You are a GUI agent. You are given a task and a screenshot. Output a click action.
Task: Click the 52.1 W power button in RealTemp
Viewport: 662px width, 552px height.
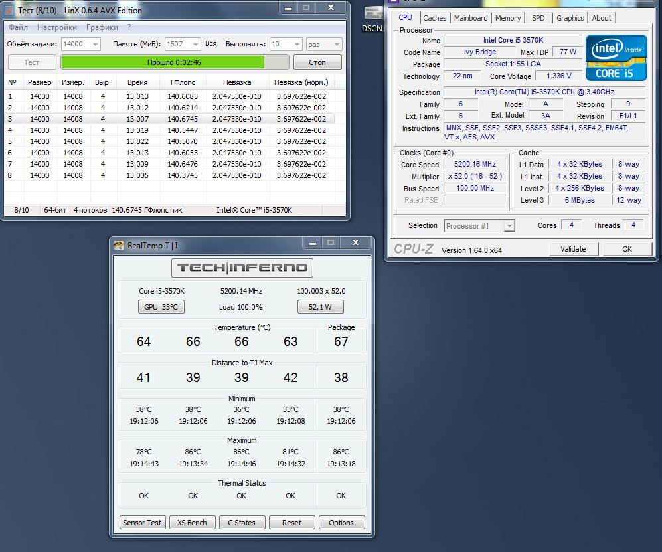click(320, 307)
